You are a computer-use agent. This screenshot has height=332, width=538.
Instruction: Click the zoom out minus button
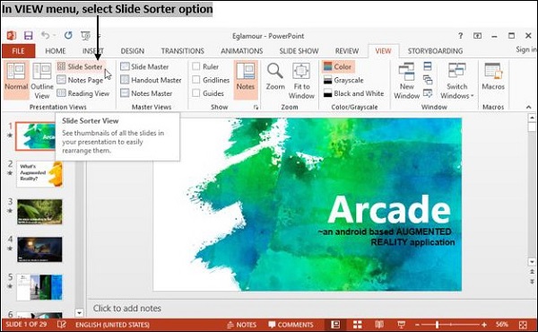pyautogui.click(x=417, y=325)
